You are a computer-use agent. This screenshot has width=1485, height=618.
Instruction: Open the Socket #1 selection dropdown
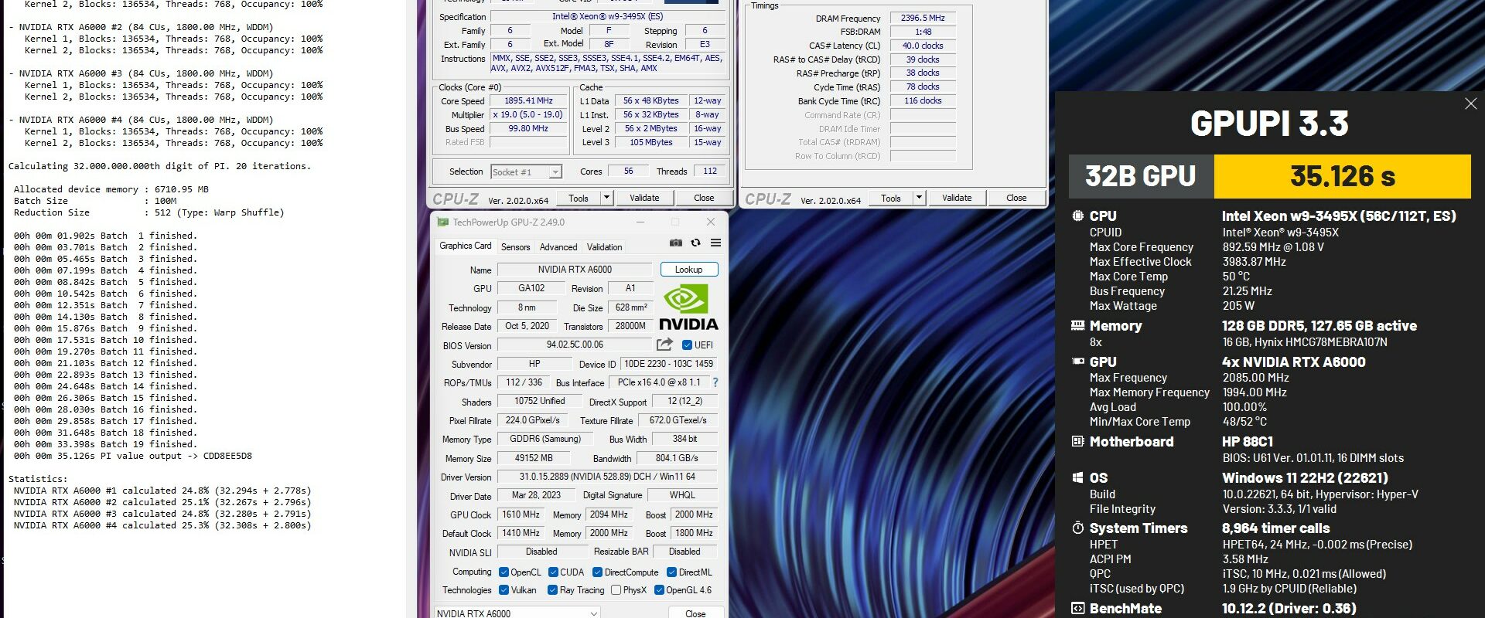click(526, 172)
